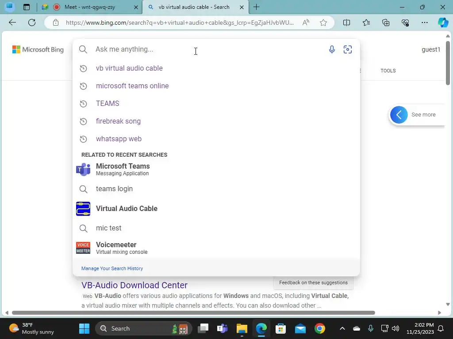Open the TOOLS menu on Bing
Image resolution: width=453 pixels, height=339 pixels.
tap(388, 71)
